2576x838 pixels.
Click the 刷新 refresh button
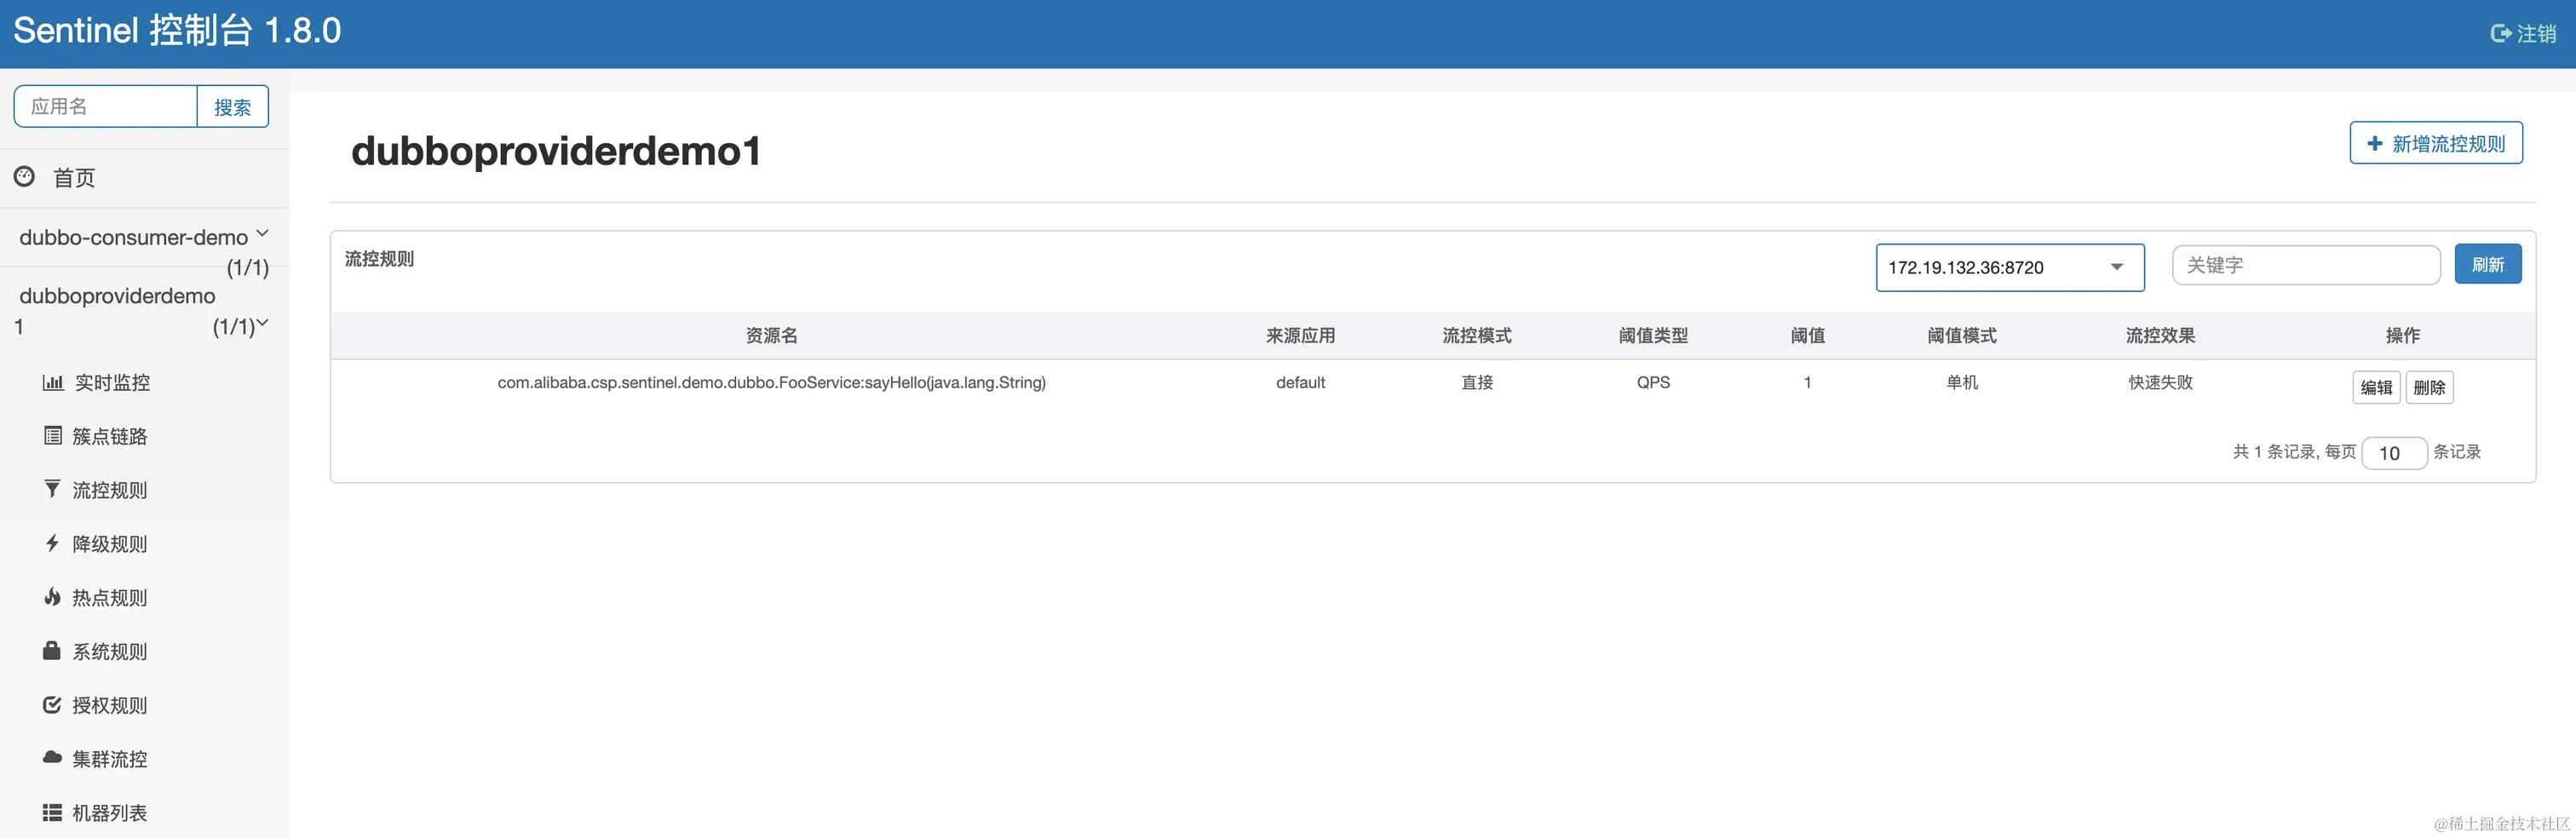2488,264
